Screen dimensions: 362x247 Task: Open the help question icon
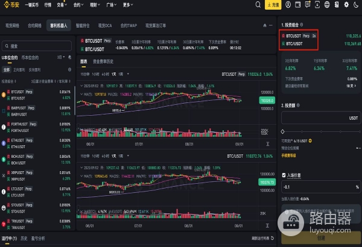tap(337, 5)
